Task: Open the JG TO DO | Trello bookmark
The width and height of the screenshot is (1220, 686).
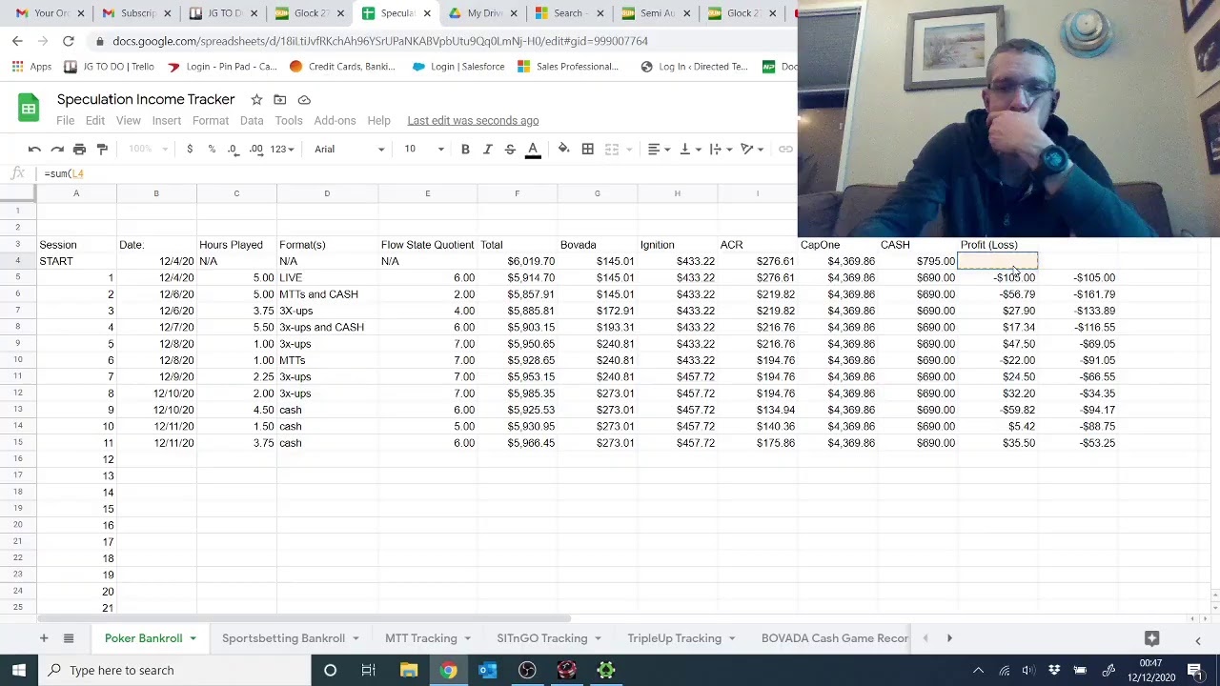Action: [109, 67]
